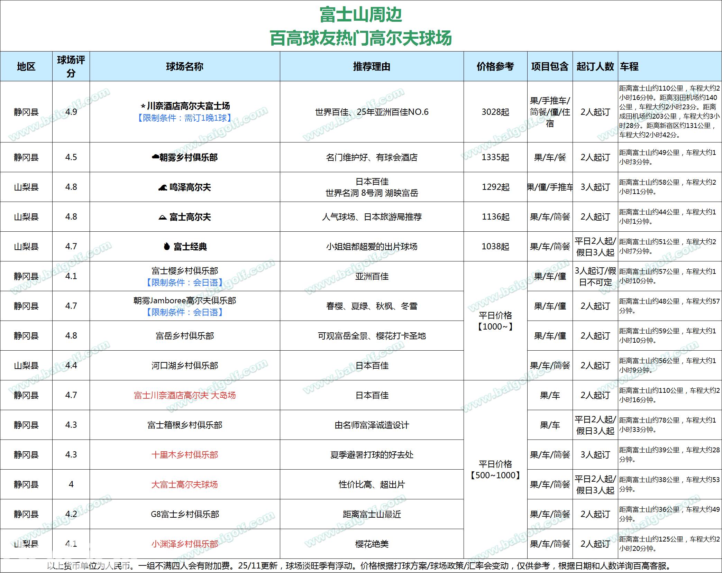Screen dimensions: 722x573
Task: Click the red 十里木乡村俱乐部 name
Action: (185, 455)
